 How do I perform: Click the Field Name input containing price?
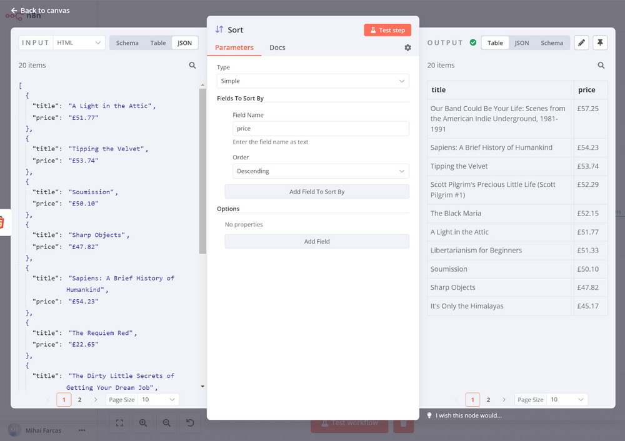(320, 129)
